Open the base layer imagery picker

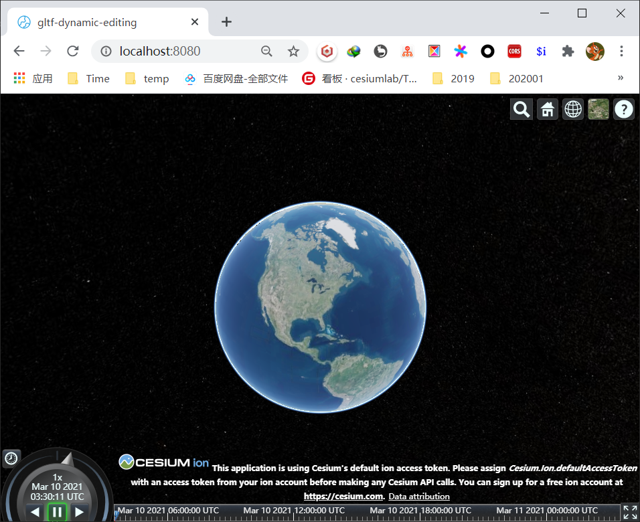598,109
